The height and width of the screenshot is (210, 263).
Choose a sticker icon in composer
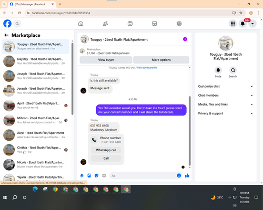tap(96, 175)
